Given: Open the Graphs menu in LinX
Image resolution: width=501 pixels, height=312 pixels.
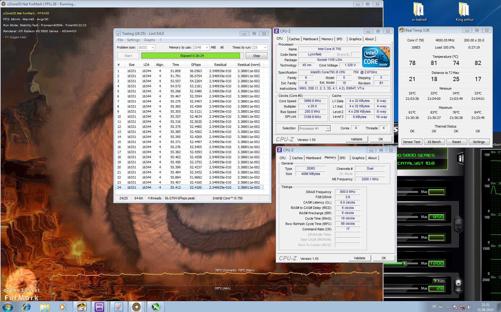Looking at the screenshot, I should [149, 40].
